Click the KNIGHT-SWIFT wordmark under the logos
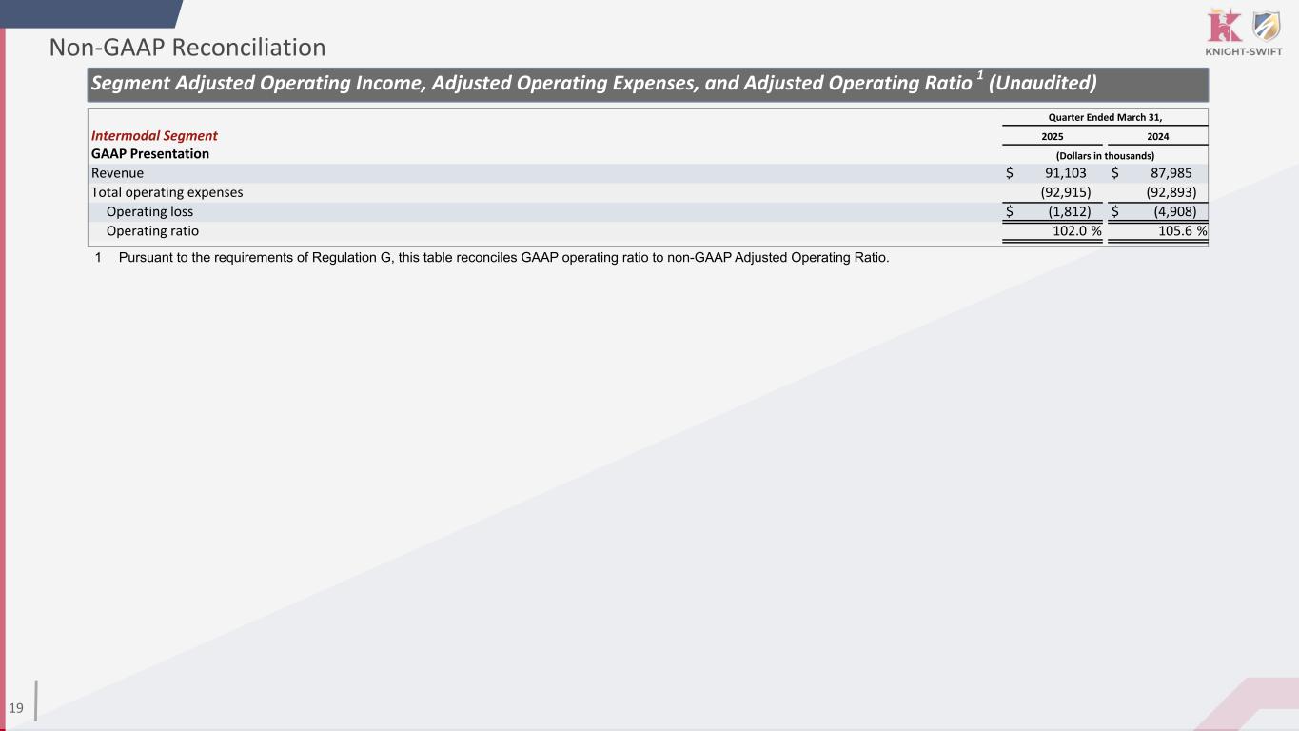 coord(1243,51)
